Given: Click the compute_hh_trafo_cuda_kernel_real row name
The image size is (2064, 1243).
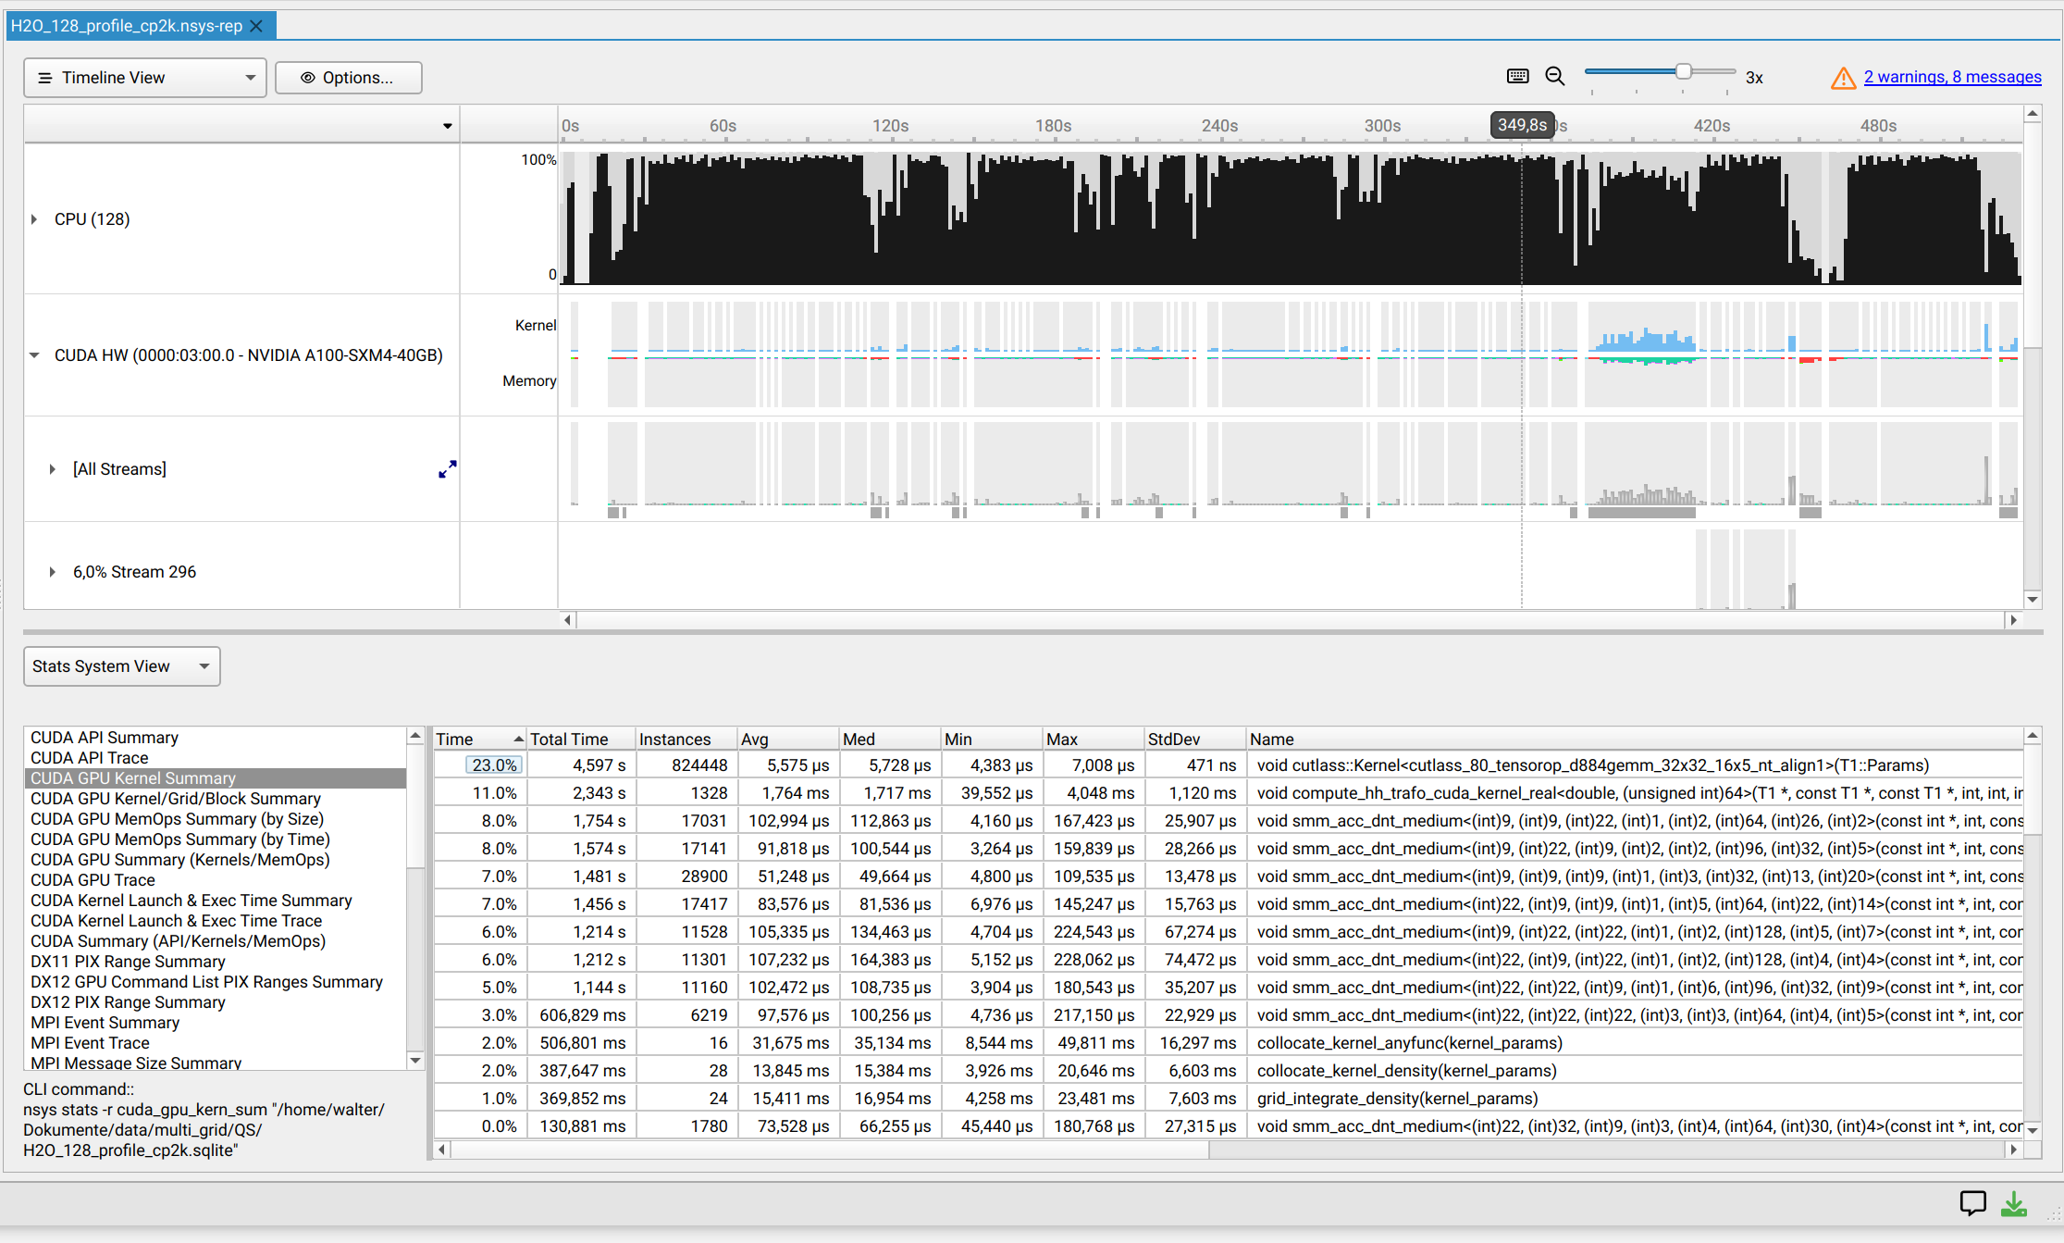Looking at the screenshot, I should [1638, 793].
